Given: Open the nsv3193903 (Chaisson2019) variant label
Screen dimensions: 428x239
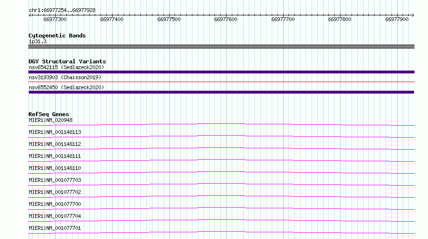Looking at the screenshot, I should (x=65, y=77).
